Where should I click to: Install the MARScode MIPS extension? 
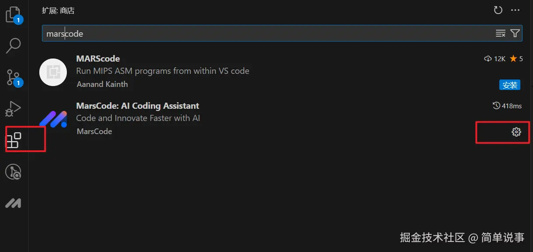509,85
